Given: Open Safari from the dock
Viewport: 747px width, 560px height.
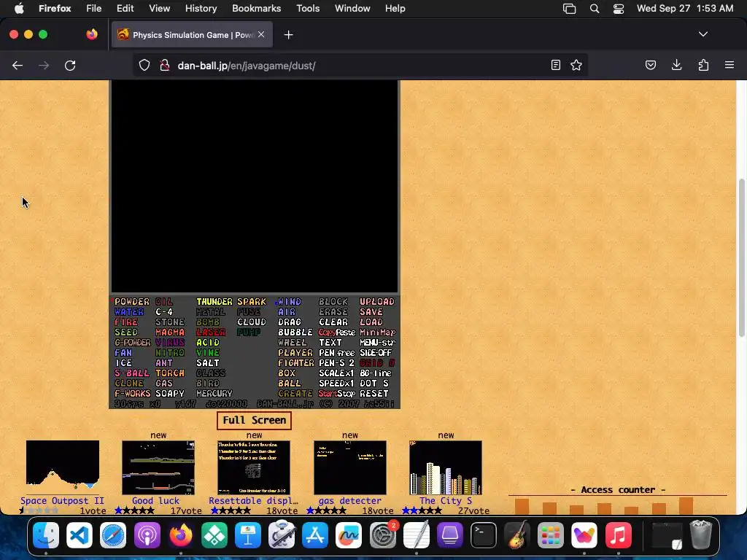Looking at the screenshot, I should tap(113, 535).
